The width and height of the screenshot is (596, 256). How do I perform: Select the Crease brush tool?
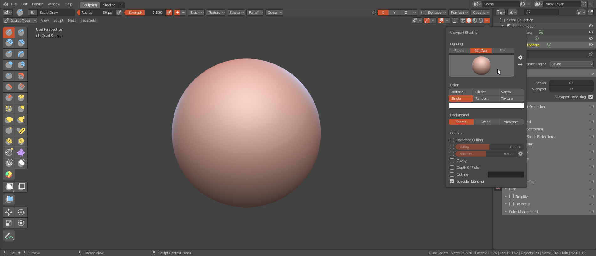click(x=9, y=76)
